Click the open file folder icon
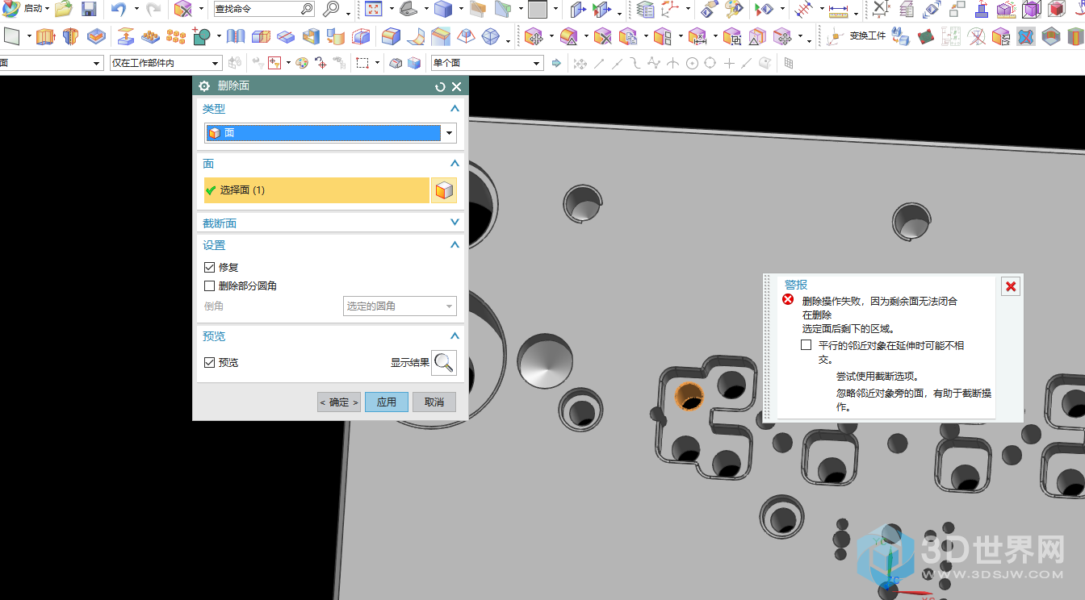Image resolution: width=1085 pixels, height=600 pixels. pyautogui.click(x=64, y=10)
